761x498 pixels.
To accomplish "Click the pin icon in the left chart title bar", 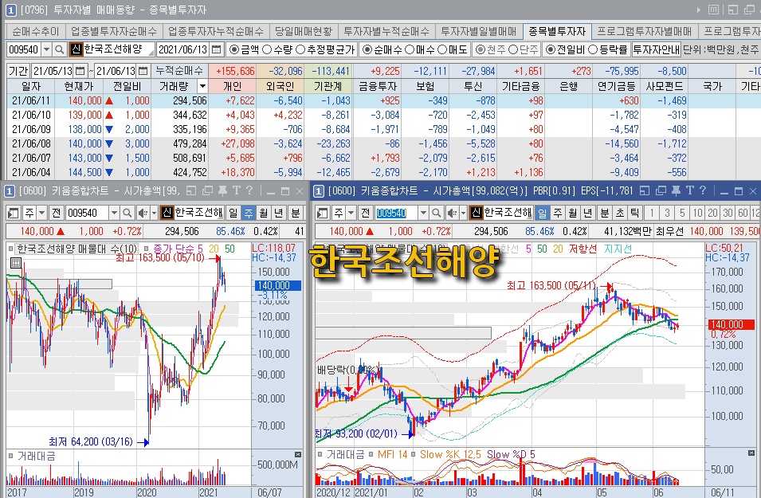I will pos(222,190).
